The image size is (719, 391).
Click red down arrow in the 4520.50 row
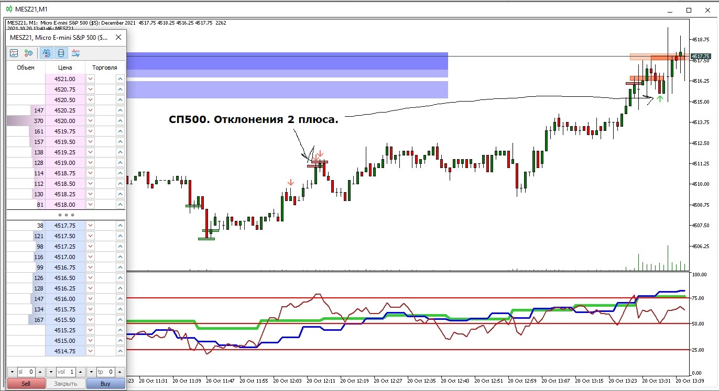point(90,100)
